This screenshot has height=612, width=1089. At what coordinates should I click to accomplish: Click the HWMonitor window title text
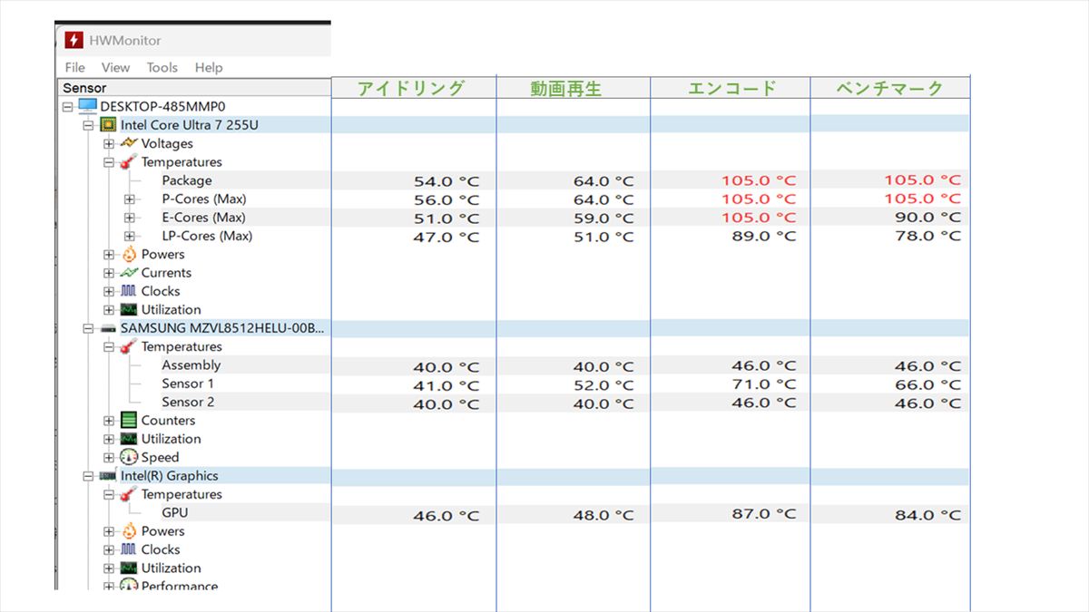click(x=125, y=41)
